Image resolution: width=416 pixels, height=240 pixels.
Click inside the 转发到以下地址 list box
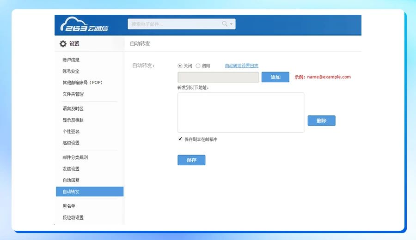tap(240, 113)
